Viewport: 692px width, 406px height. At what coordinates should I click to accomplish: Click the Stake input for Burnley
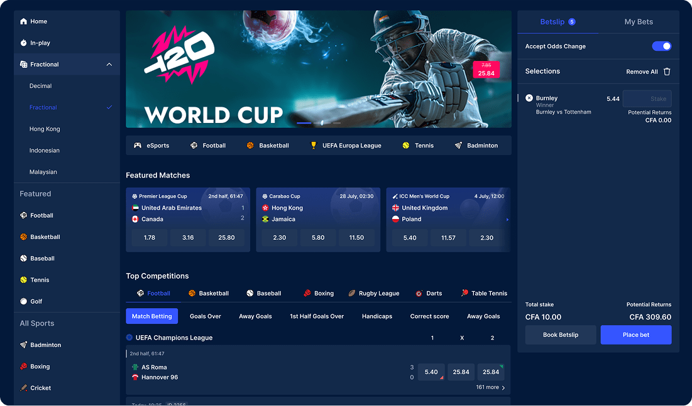[x=647, y=99]
